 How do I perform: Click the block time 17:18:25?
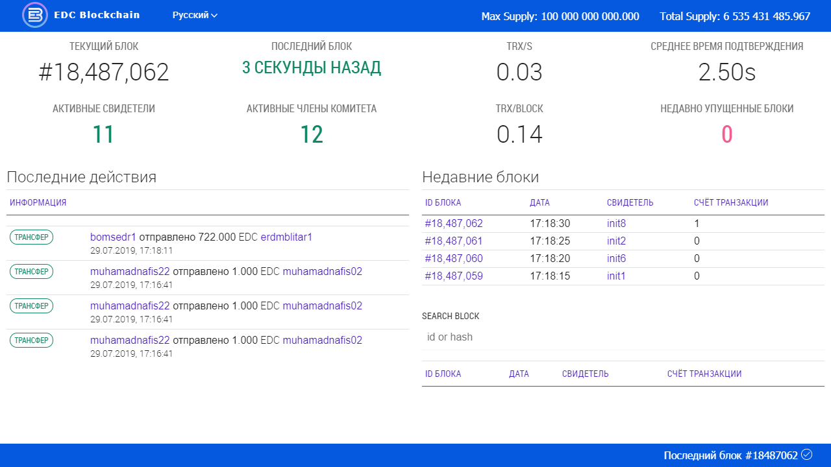click(550, 241)
